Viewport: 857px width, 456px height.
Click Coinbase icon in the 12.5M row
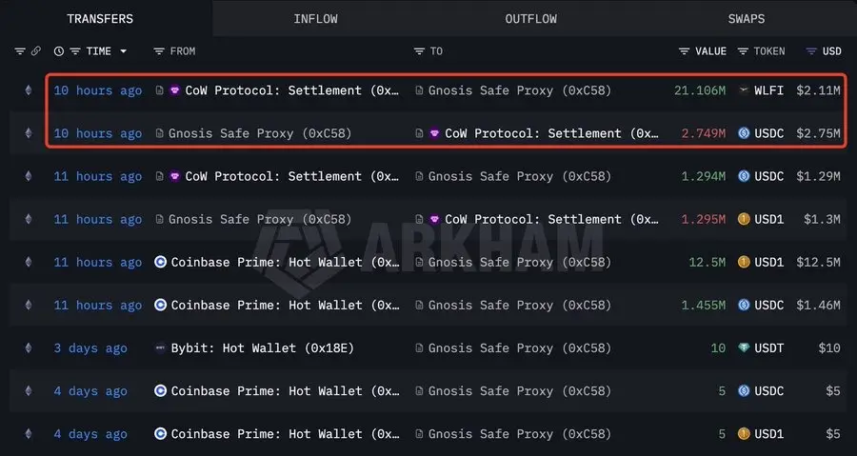point(160,263)
